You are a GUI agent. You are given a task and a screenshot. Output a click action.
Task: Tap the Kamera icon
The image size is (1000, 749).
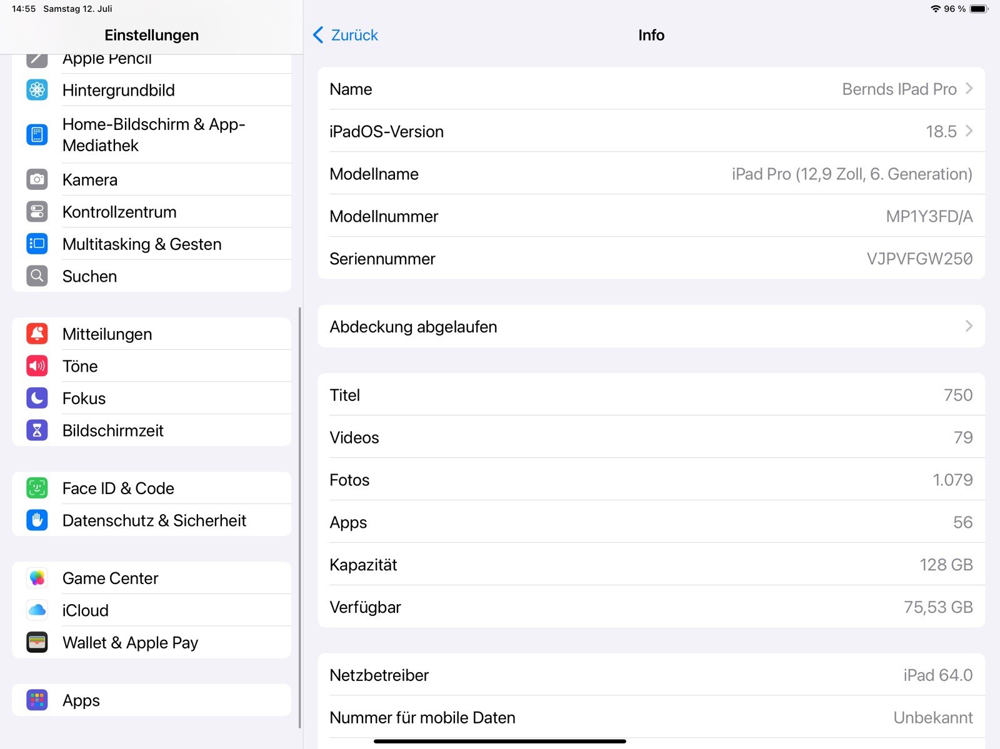[37, 179]
